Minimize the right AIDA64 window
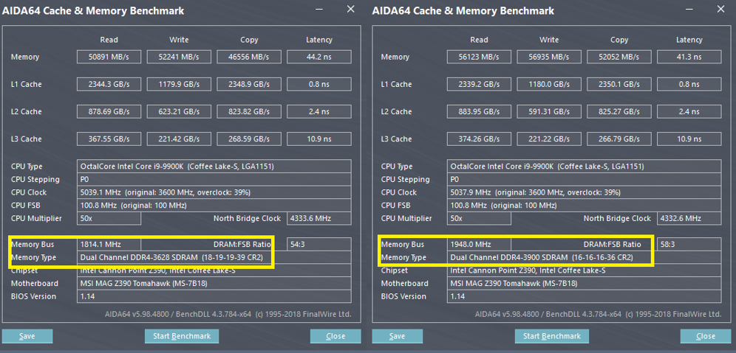736x353 pixels. (x=689, y=10)
